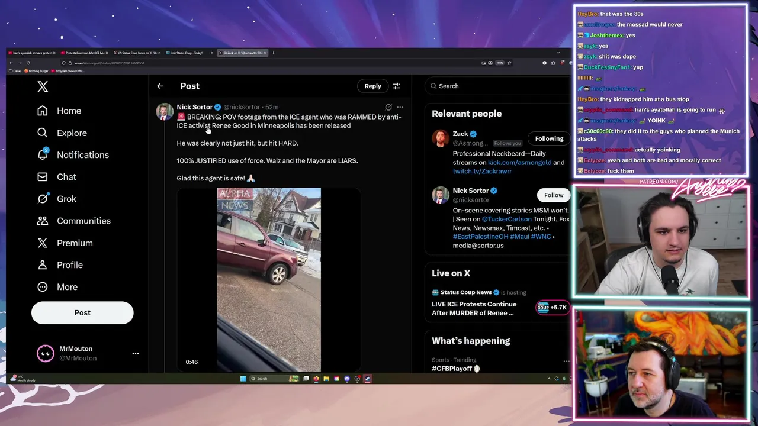Image resolution: width=758 pixels, height=426 pixels.
Task: Show hidden system tray icons chevron
Action: coord(549,379)
